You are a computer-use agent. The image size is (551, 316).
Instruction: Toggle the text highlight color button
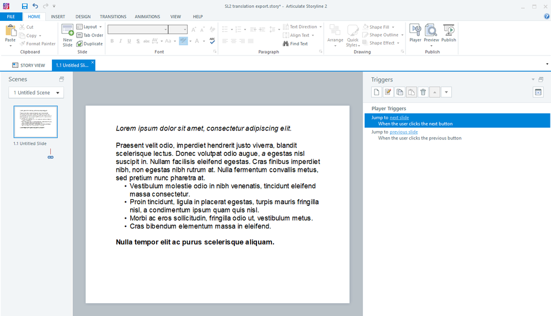[x=183, y=41]
